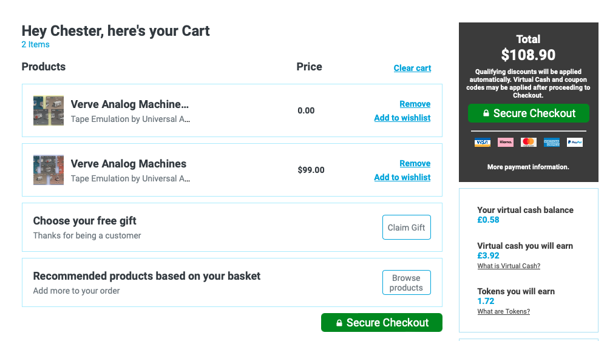Open the $99.00 Verve Analog Machines thumbnail
The height and width of the screenshot is (341, 607).
pos(49,170)
